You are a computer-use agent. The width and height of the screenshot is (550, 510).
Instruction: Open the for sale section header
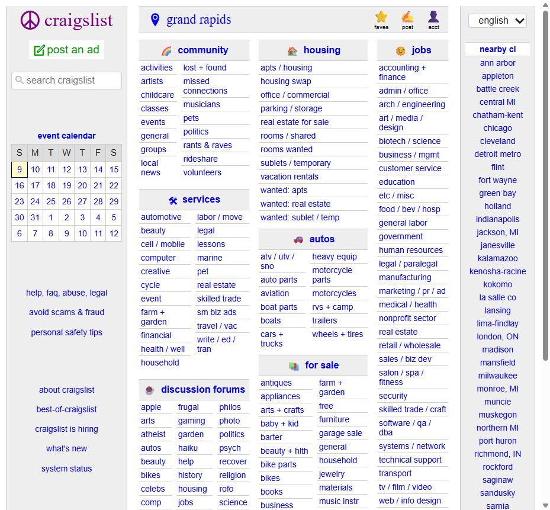(321, 365)
